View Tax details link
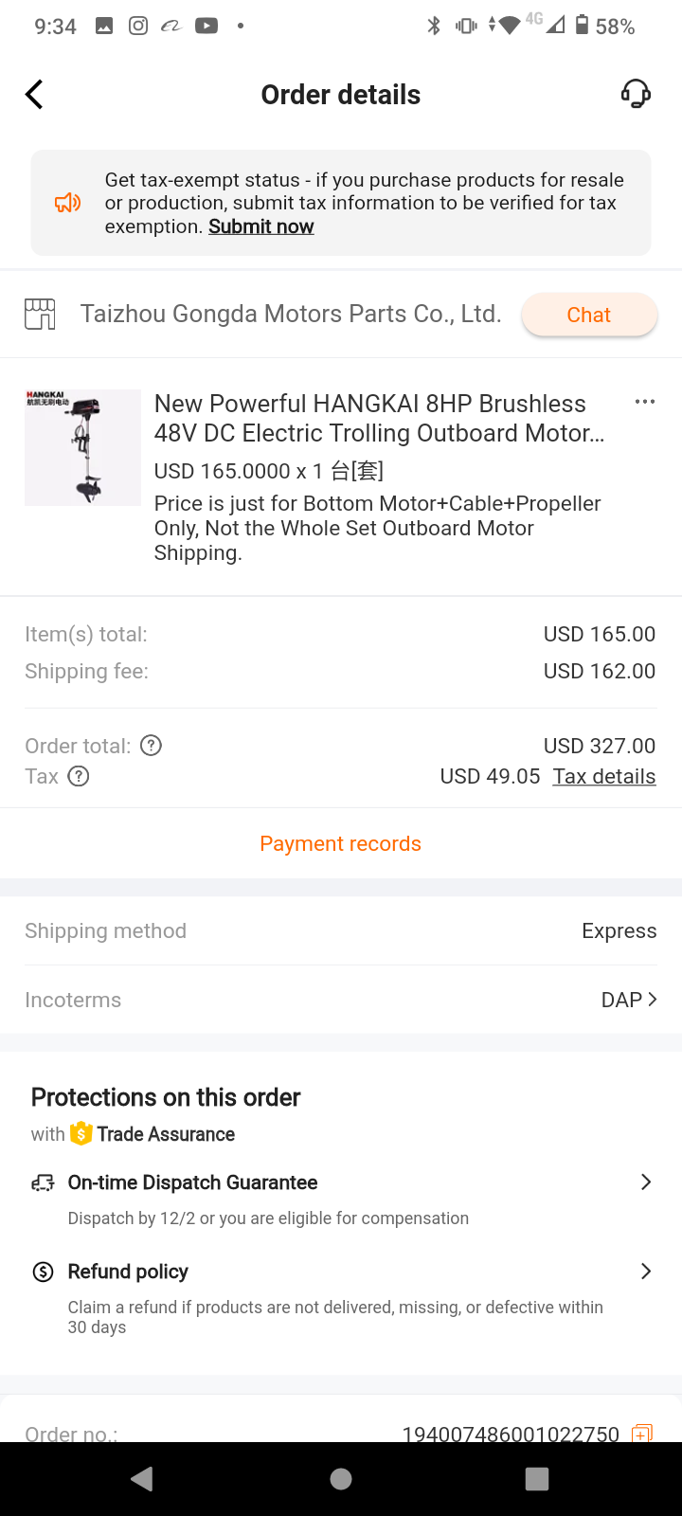 click(x=604, y=777)
